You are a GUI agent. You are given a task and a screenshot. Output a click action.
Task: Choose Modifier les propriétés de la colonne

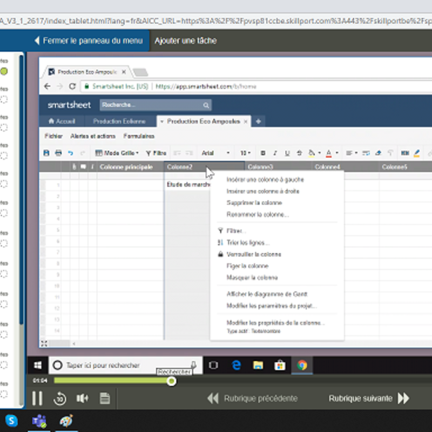[x=275, y=323]
